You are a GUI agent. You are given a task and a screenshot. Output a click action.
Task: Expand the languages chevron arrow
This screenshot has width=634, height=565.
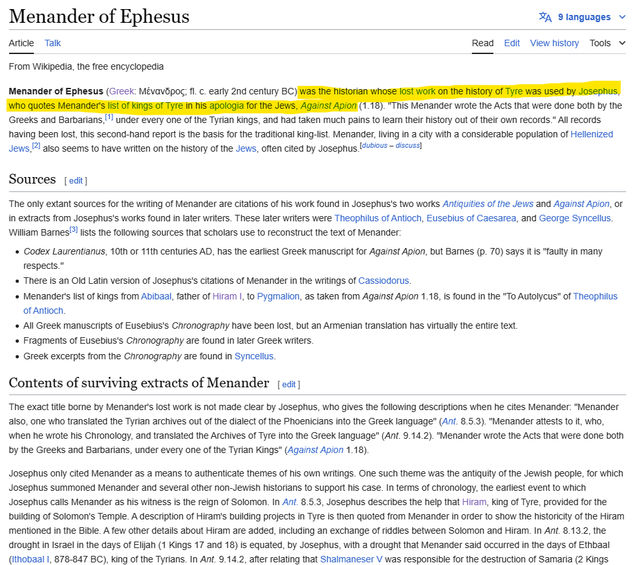pos(622,17)
